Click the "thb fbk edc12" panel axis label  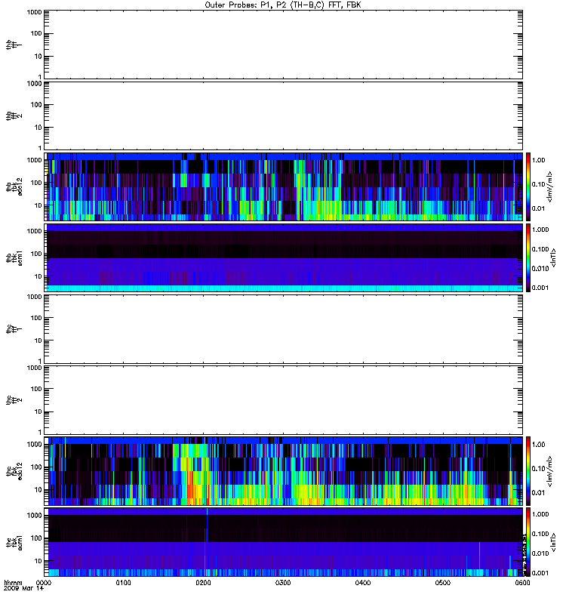click(14, 186)
